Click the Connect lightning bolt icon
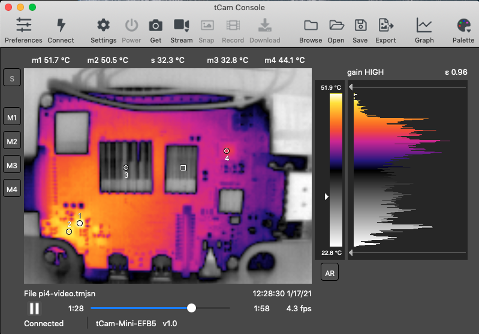This screenshot has width=479, height=334. tap(61, 26)
